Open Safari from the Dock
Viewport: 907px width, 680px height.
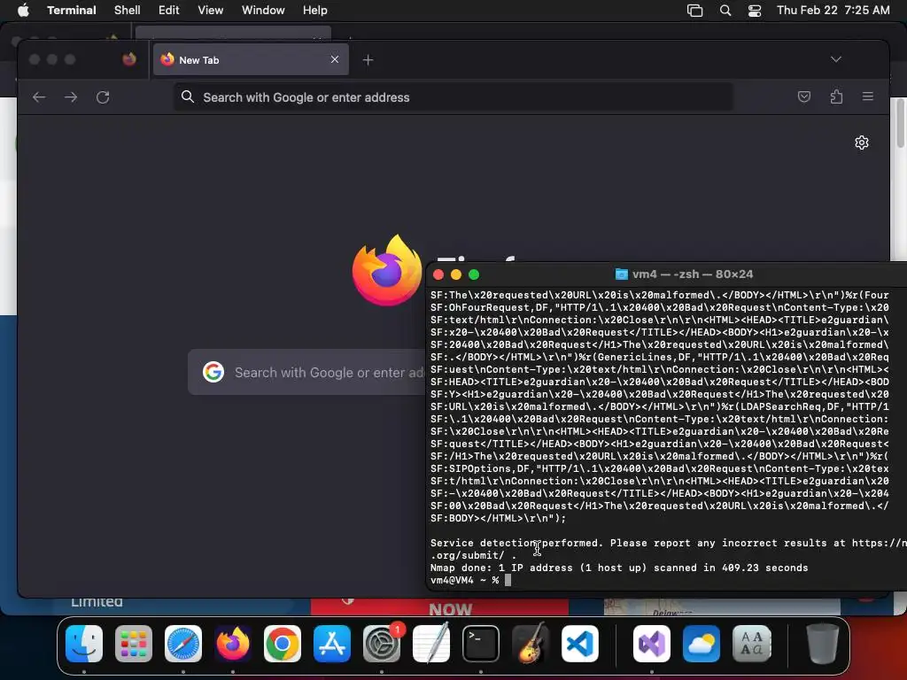(x=183, y=644)
